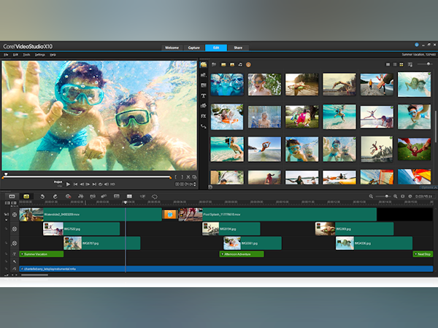Play the project preview

[68, 184]
